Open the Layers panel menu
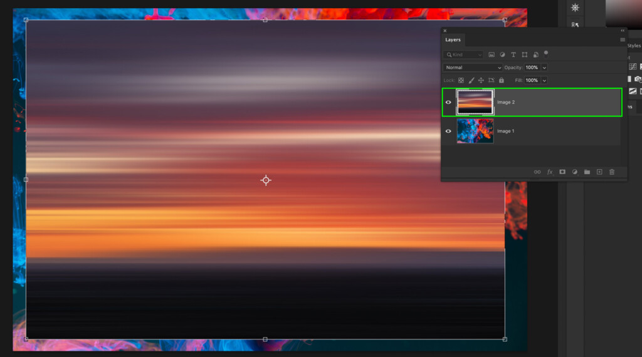642x357 pixels. tap(623, 39)
